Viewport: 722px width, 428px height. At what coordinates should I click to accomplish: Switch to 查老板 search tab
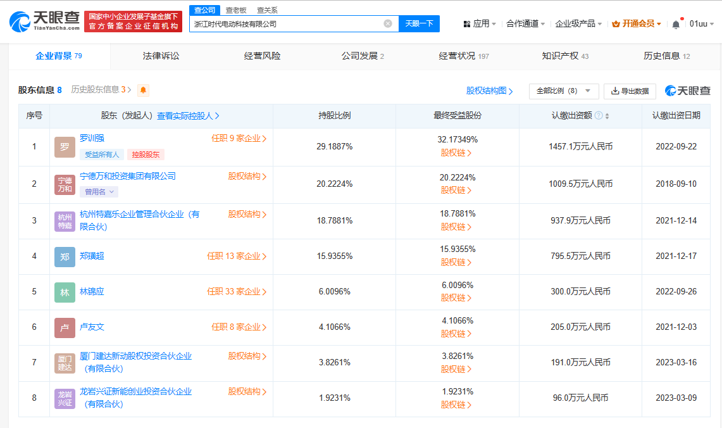[236, 9]
